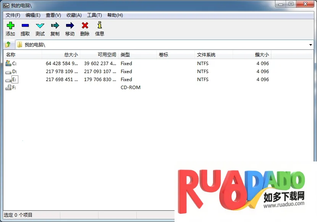Viewport: 317px width, 222px height.
Task: Select the Move (移动) arrow icon
Action: 70,26
